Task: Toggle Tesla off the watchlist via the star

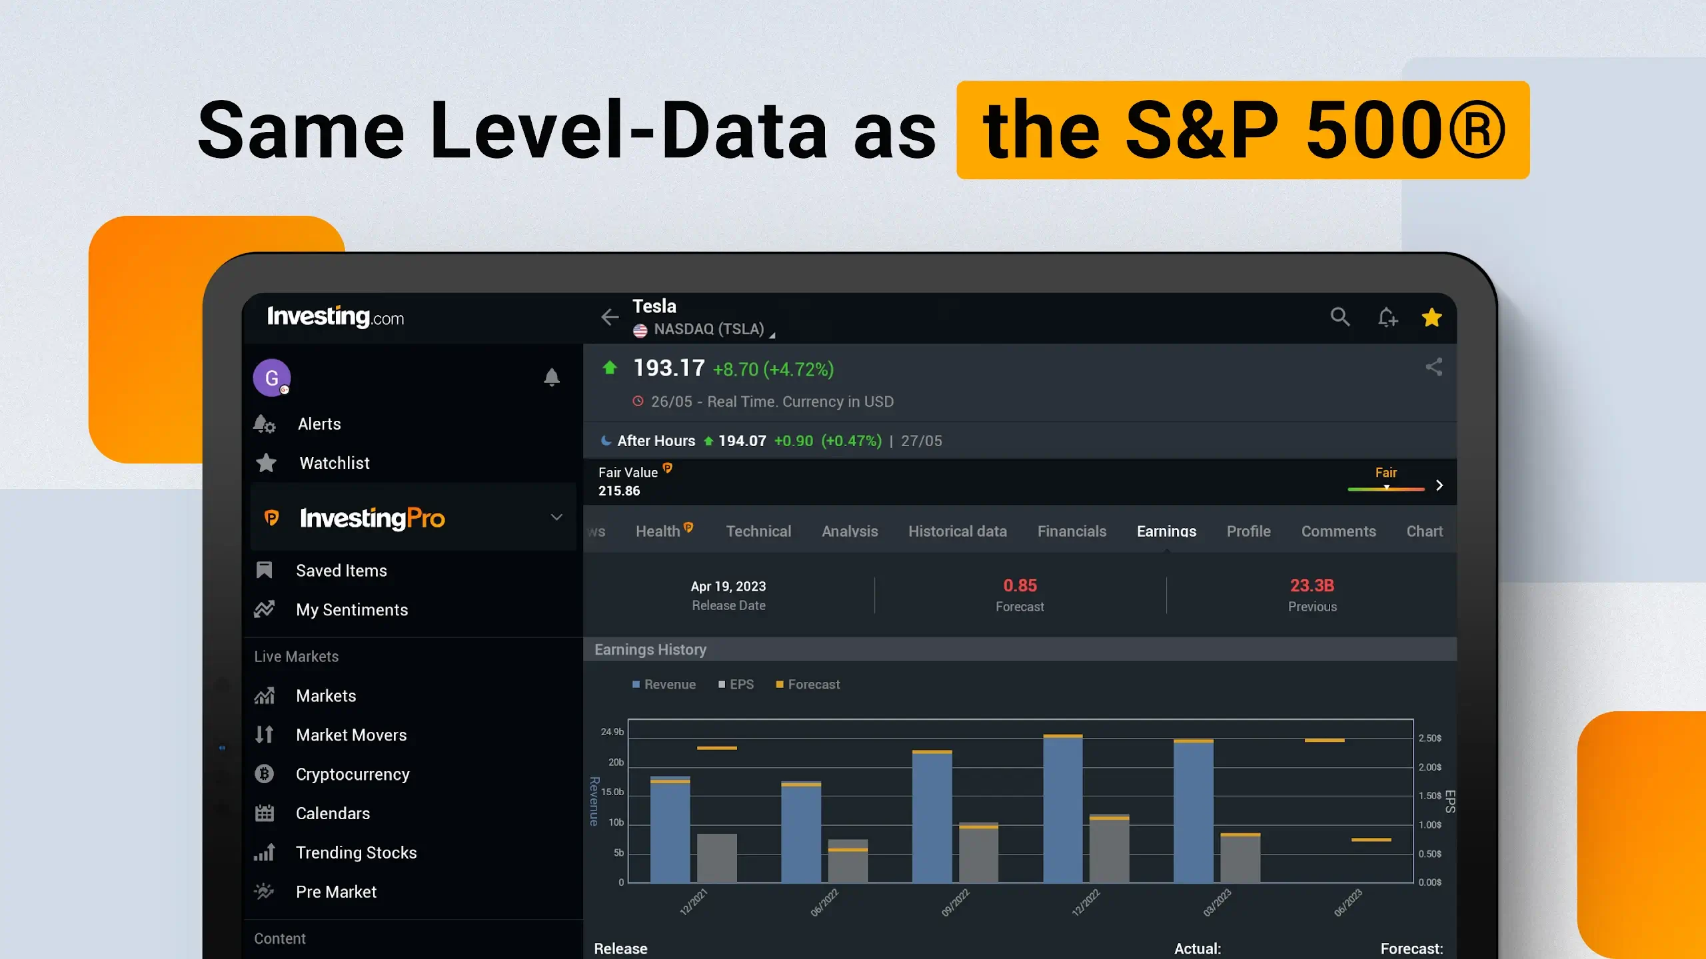Action: pyautogui.click(x=1433, y=318)
